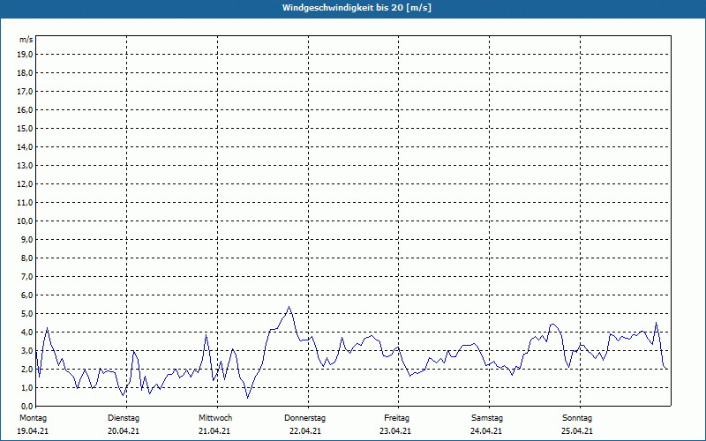Click the 8,0 y-axis value
The height and width of the screenshot is (441, 706).
tap(27, 258)
